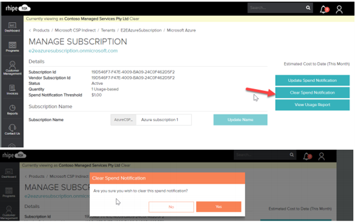355x222 pixels.
Task: Click the back chevron before Products on the undimmed page
Action: [30, 30]
